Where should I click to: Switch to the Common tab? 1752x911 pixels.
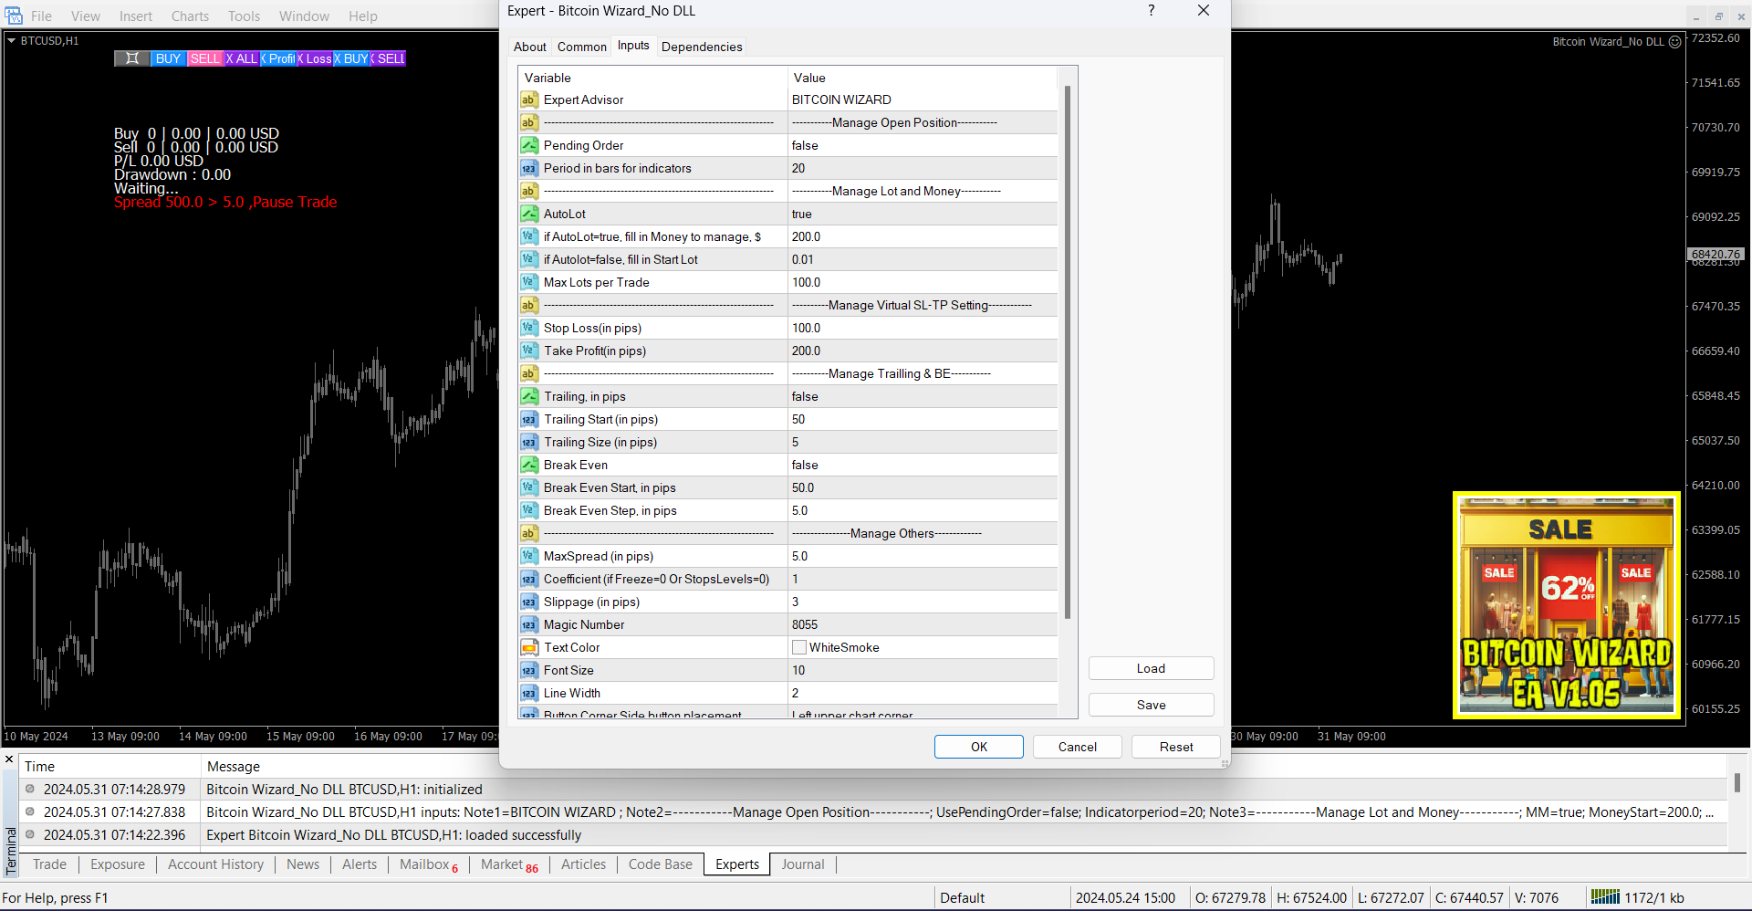pos(582,47)
